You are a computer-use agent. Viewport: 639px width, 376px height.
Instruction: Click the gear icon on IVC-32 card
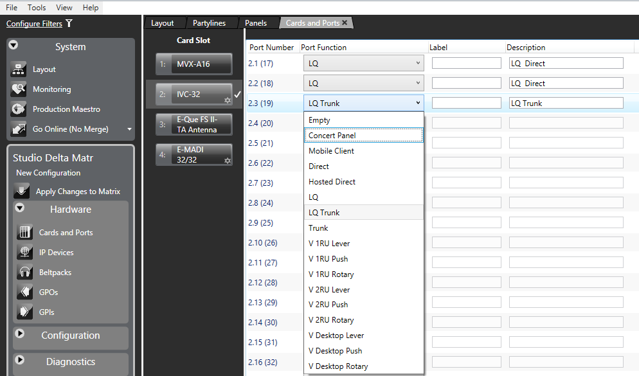[227, 100]
